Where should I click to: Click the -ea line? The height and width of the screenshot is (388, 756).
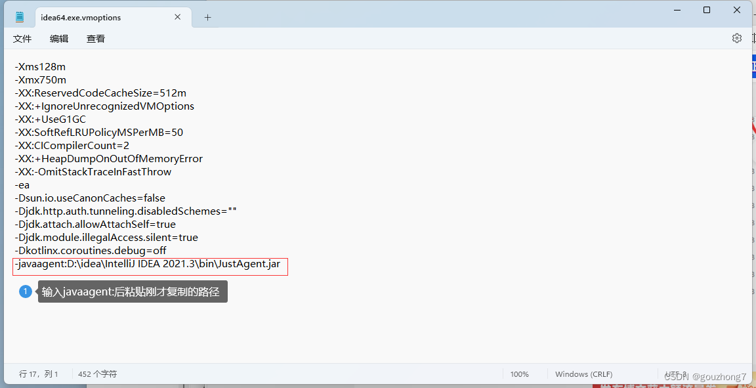click(22, 185)
